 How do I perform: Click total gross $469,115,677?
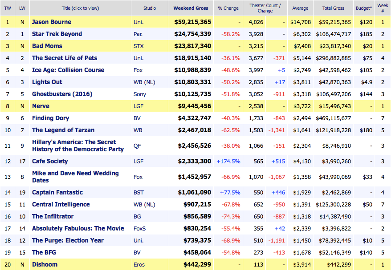point(333,118)
